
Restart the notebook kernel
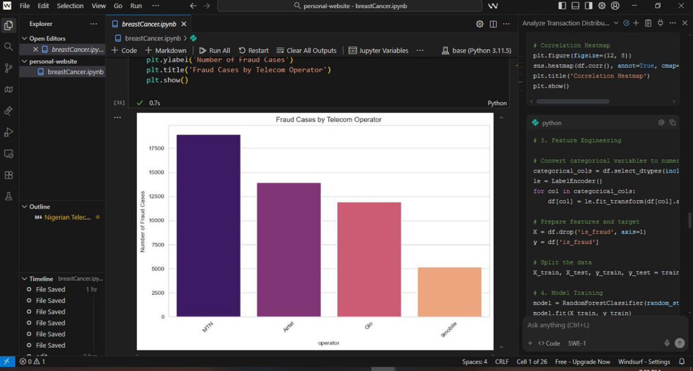(254, 50)
